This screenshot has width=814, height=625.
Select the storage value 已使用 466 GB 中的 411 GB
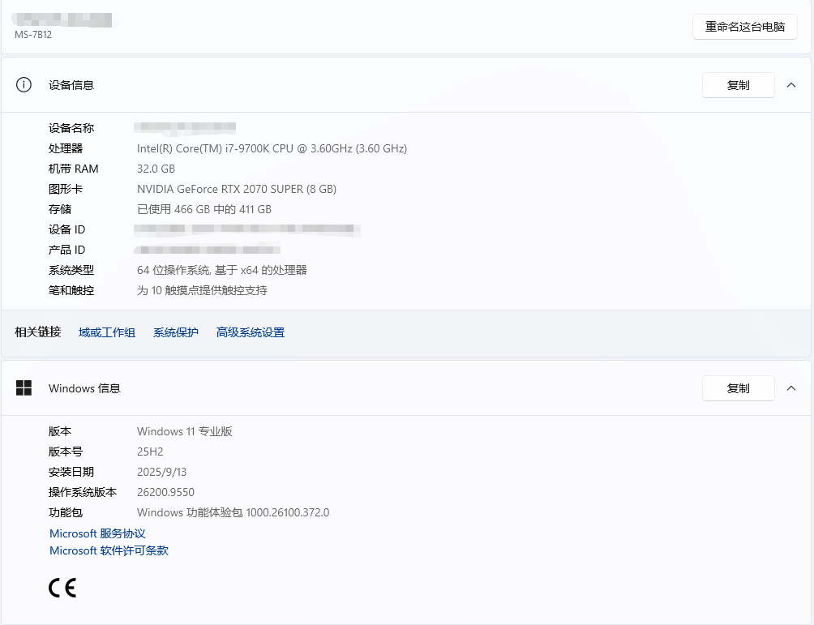(204, 209)
